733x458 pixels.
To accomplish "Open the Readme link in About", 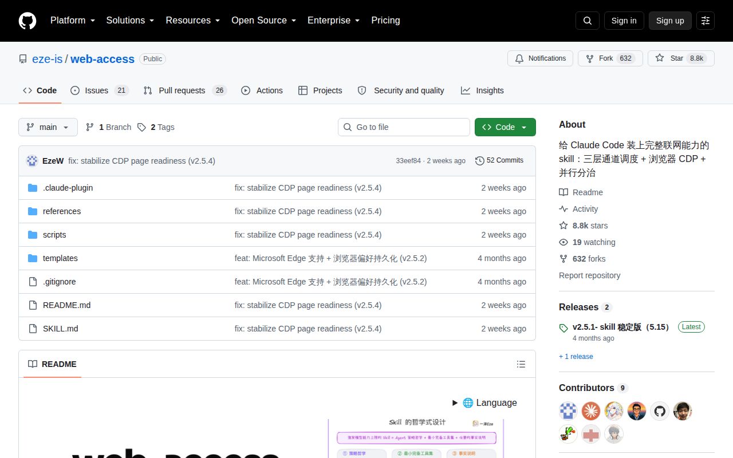I will tap(581, 192).
